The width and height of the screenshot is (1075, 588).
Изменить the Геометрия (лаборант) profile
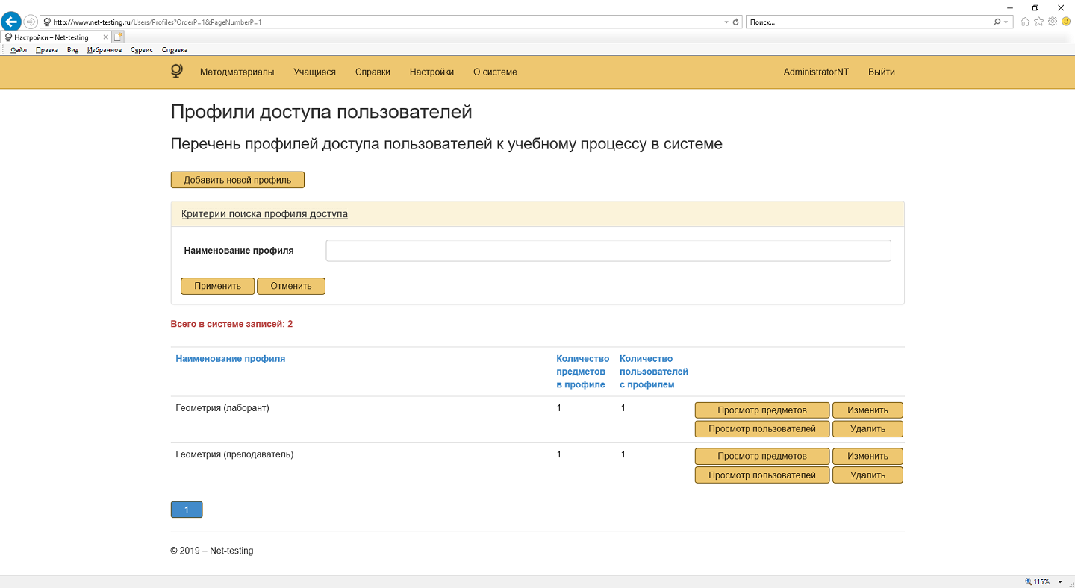tap(867, 410)
